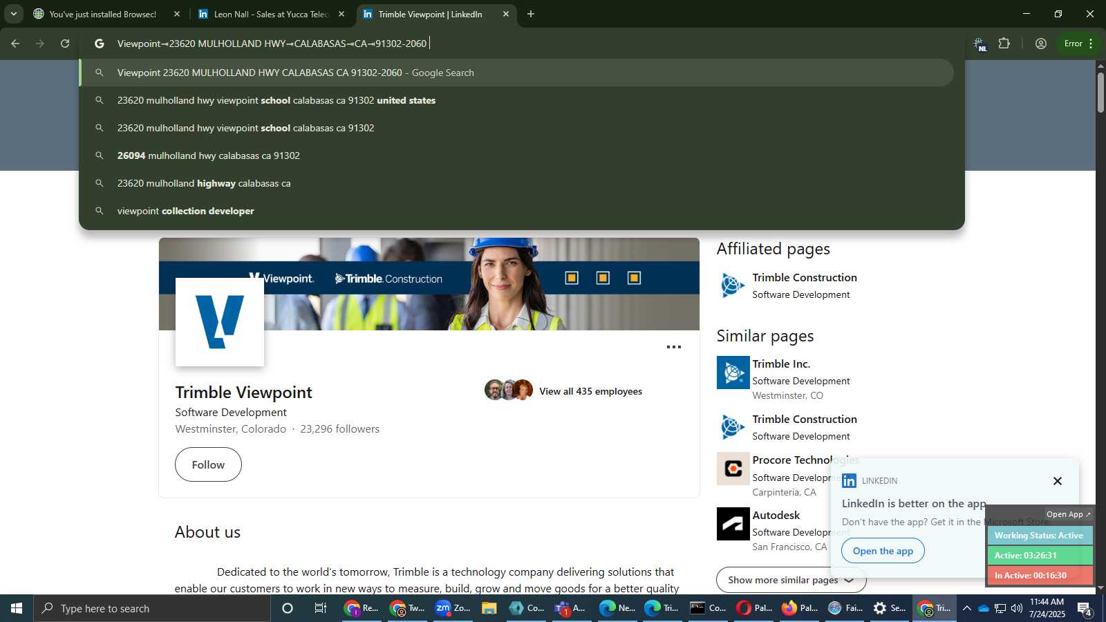Open File Explorer from taskbar
Viewport: 1106px width, 622px height.
[x=489, y=608]
